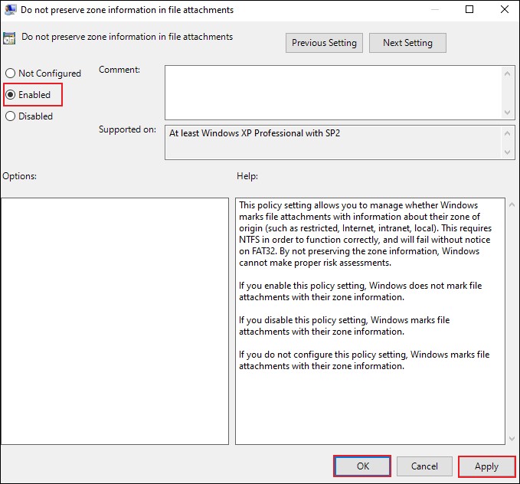The image size is (520, 484).
Task: Click the title bar window icon
Action: (10, 10)
